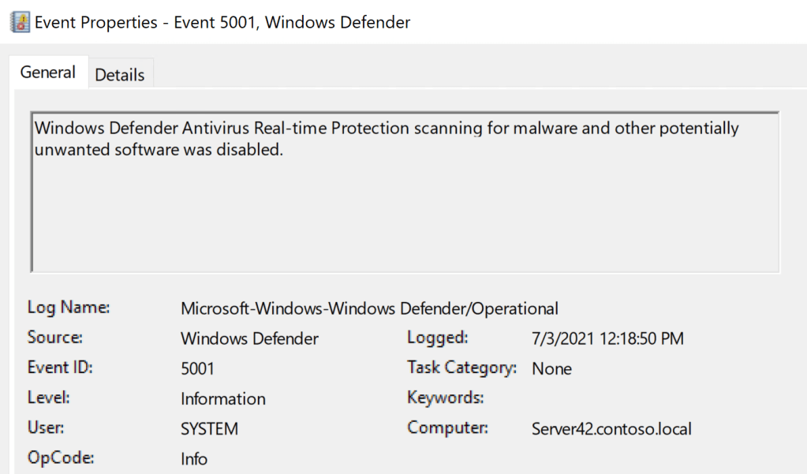Click the Log Name value Microsoft-Windows-Windows Defender/Operational

point(369,308)
